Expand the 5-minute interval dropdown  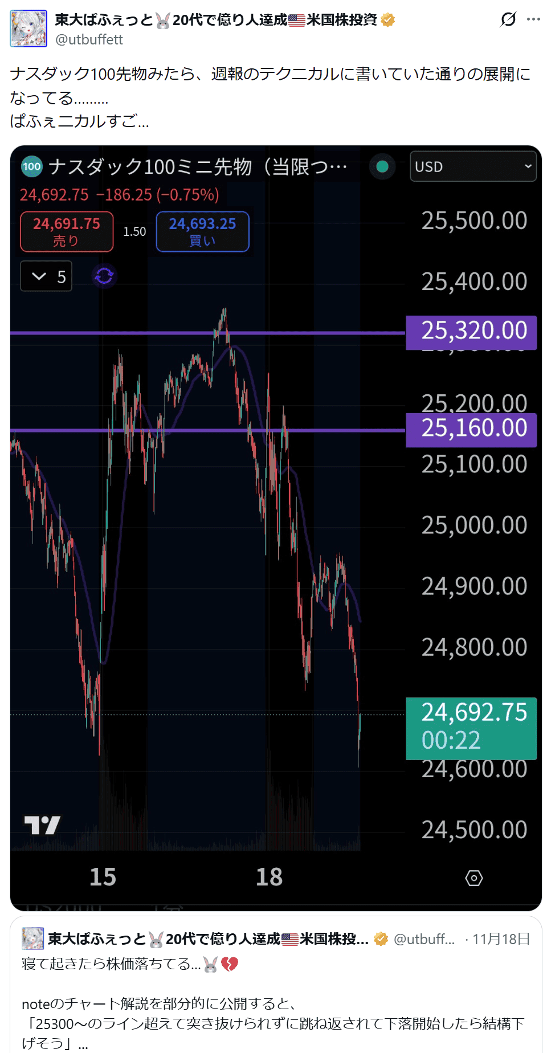click(46, 276)
